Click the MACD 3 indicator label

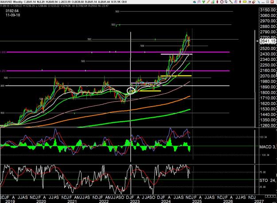(267, 147)
